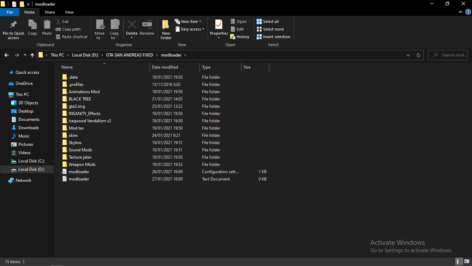Open Documents in the sidebar
This screenshot has width=472, height=266.
29,120
